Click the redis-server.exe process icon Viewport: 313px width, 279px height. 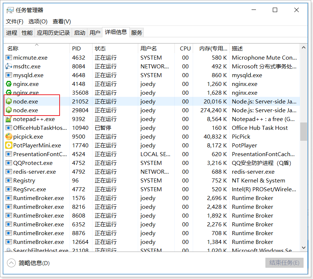(x=8, y=172)
